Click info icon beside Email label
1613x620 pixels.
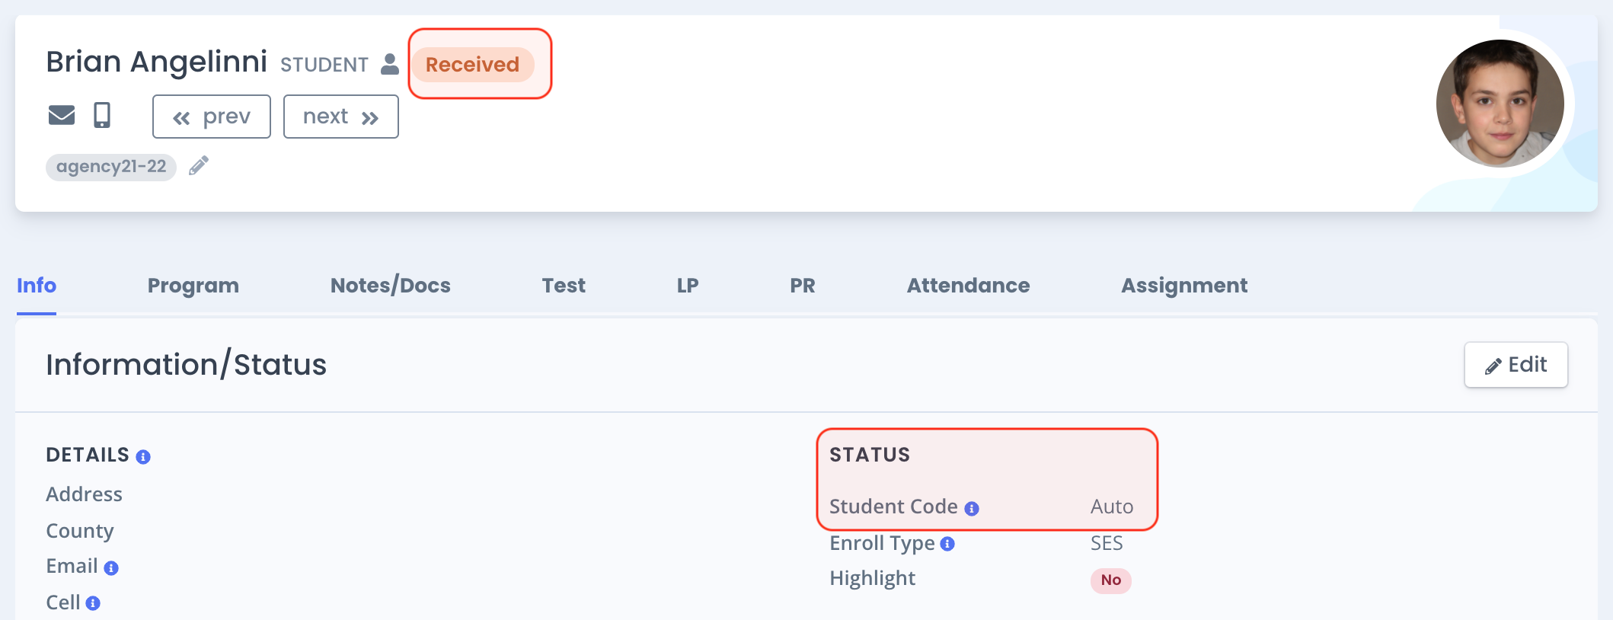click(x=111, y=568)
